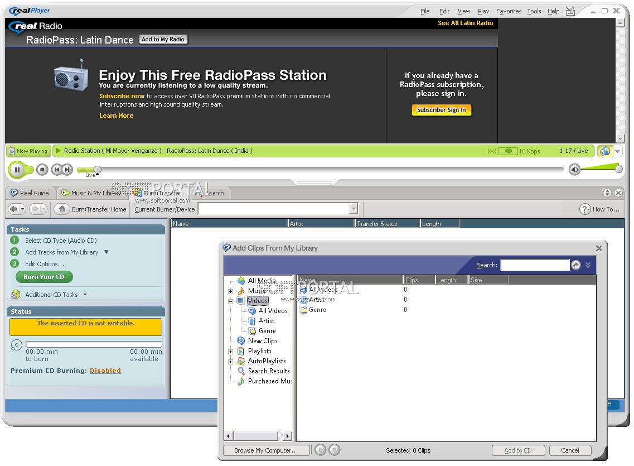
Task: Follow the See All Latin Radio link
Action: pos(466,23)
